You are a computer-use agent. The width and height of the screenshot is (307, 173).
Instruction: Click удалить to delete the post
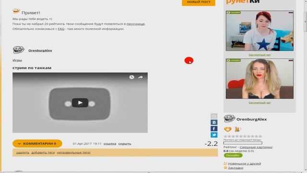(x=23, y=152)
